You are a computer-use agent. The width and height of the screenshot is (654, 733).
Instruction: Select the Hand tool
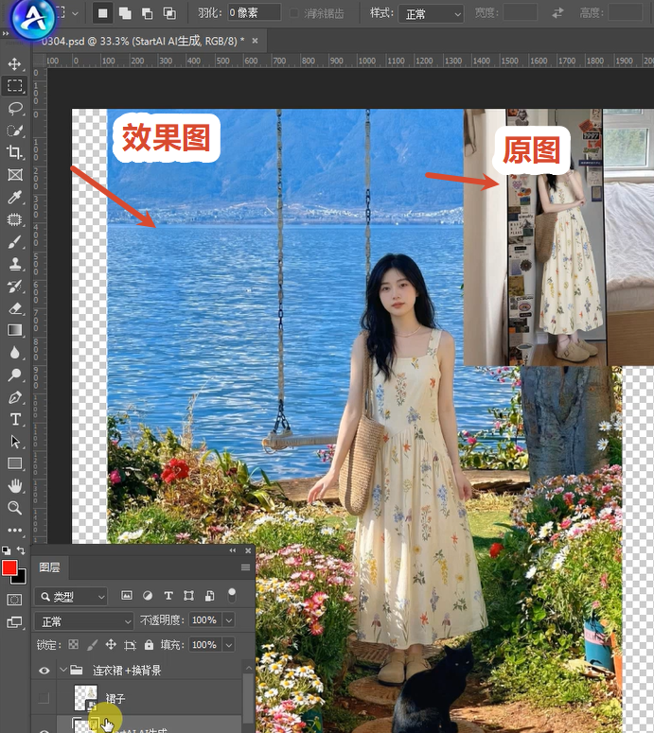pyautogui.click(x=14, y=486)
